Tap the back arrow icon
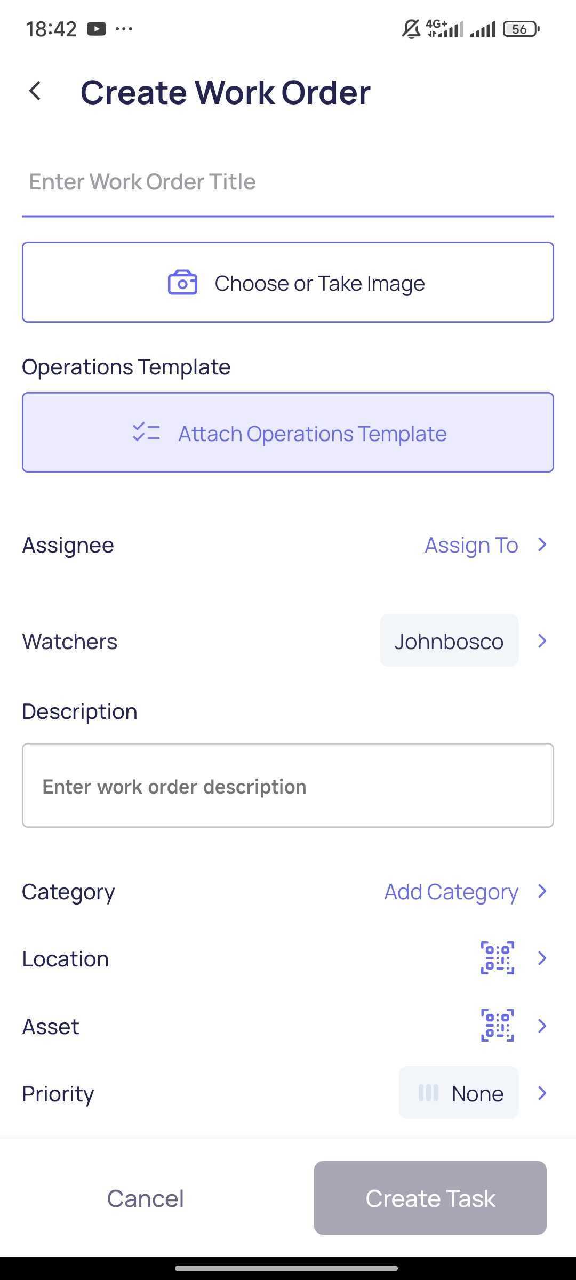576x1280 pixels. click(x=35, y=91)
